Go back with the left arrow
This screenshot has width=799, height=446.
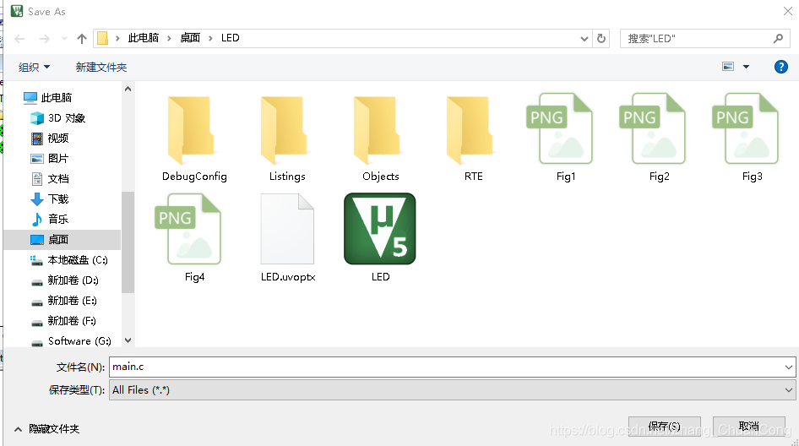point(20,39)
